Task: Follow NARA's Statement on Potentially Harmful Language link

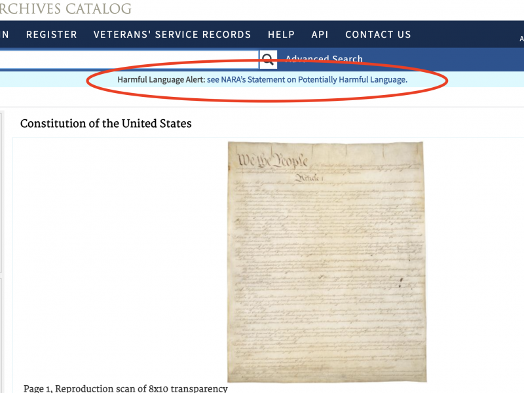Action: tap(307, 79)
